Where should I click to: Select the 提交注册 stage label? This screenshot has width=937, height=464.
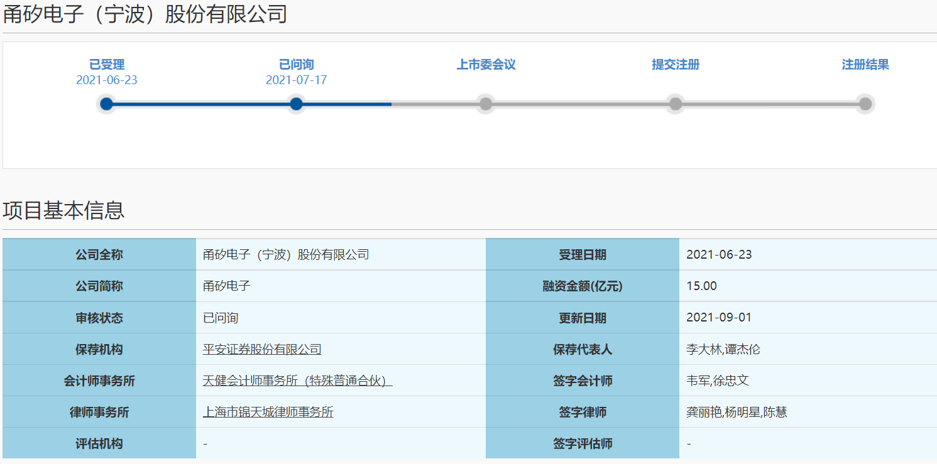pos(676,65)
